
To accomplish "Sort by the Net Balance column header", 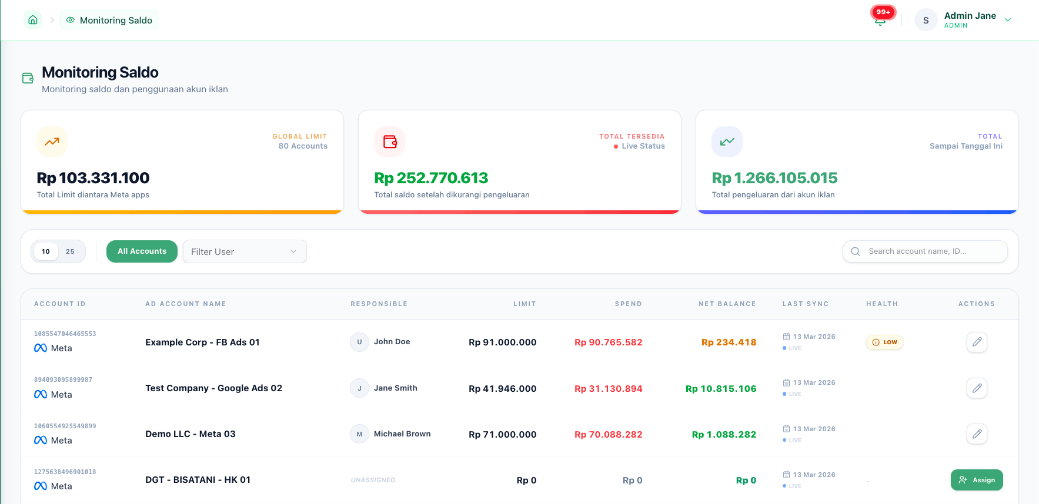I will tap(727, 304).
